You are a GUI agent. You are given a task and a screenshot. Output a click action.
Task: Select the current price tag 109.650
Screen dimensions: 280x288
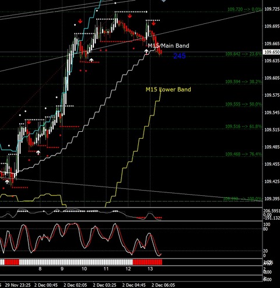point(272,52)
